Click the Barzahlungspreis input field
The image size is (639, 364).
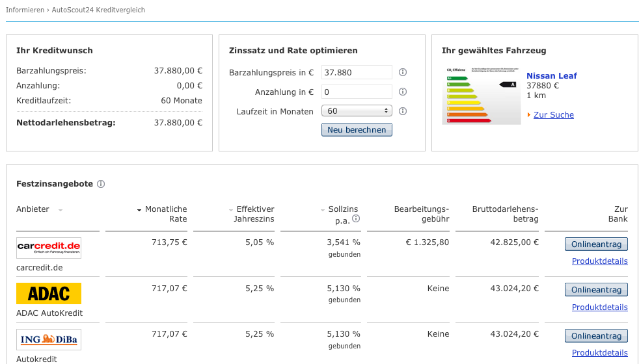(x=357, y=73)
